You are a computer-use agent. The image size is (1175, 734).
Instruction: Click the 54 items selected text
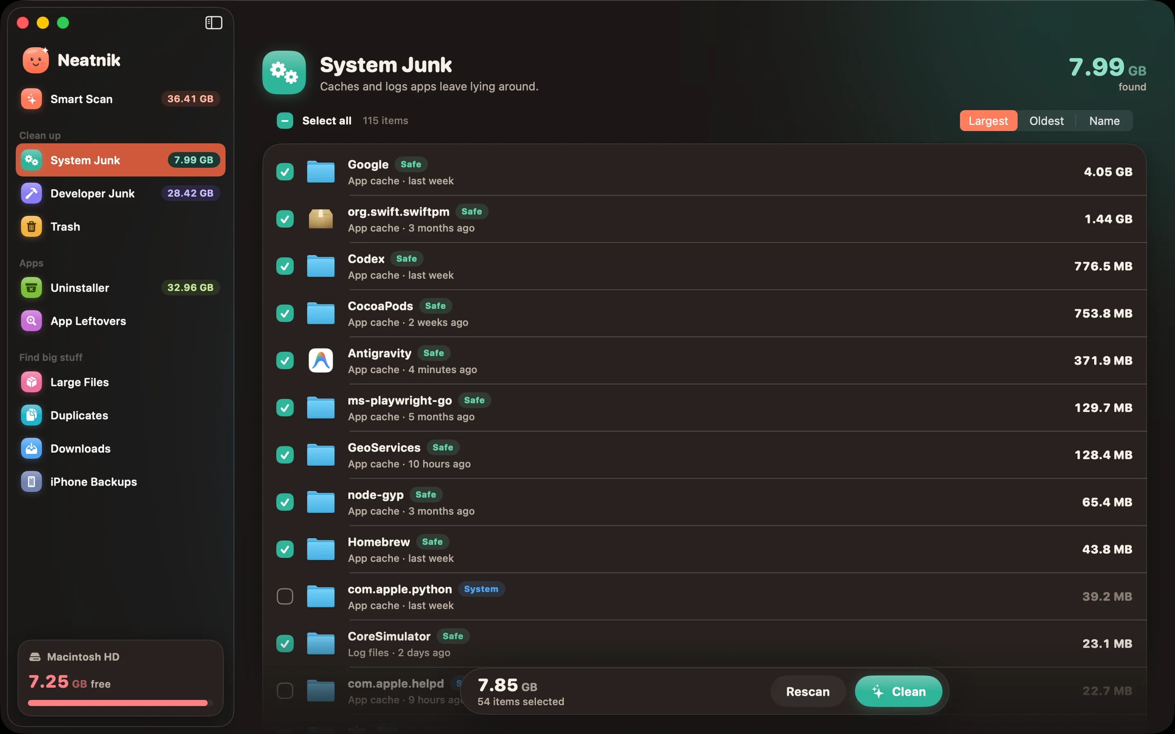click(521, 701)
